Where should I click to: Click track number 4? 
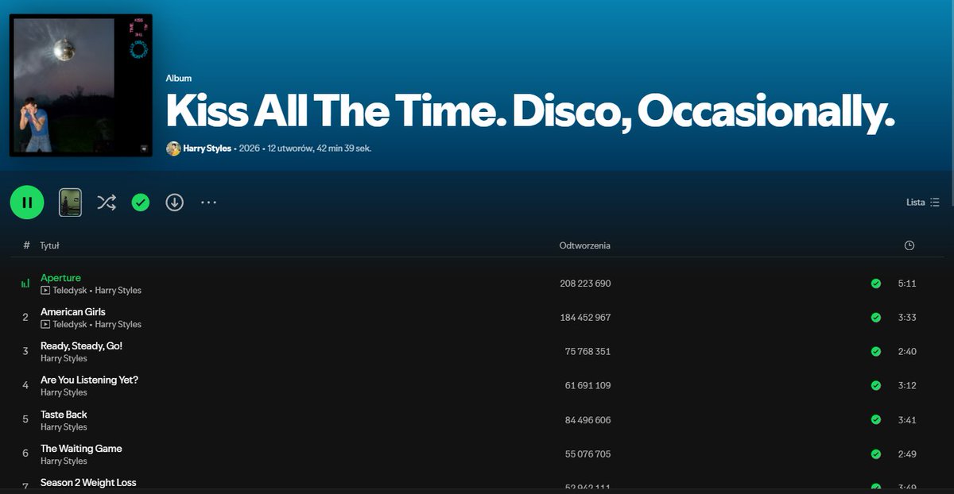(x=25, y=386)
